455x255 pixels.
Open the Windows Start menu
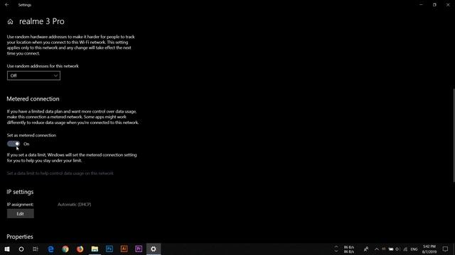tap(7, 249)
